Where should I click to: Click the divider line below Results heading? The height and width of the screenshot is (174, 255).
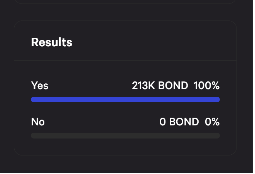coord(125,60)
